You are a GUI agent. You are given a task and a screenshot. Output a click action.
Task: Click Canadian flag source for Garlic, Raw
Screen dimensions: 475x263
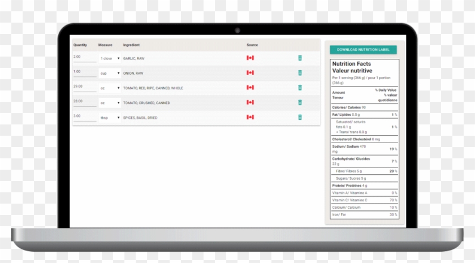pyautogui.click(x=250, y=58)
